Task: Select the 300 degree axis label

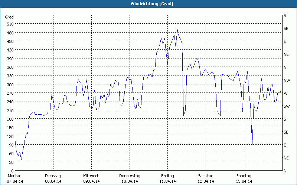Action: (x=10, y=85)
